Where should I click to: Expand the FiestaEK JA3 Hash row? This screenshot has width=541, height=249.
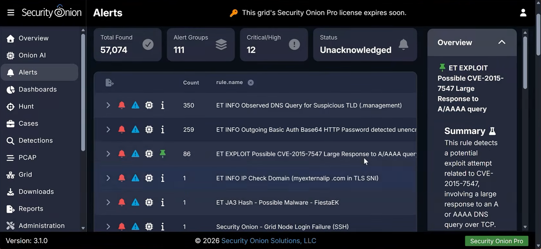[108, 202]
